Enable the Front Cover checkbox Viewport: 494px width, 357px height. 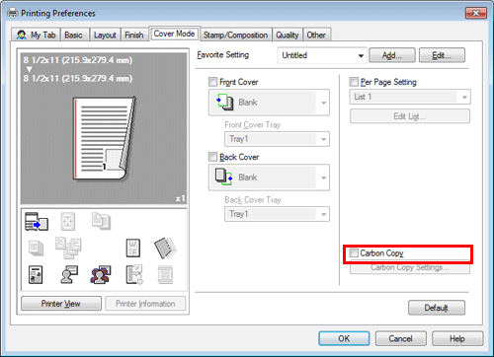tap(213, 82)
